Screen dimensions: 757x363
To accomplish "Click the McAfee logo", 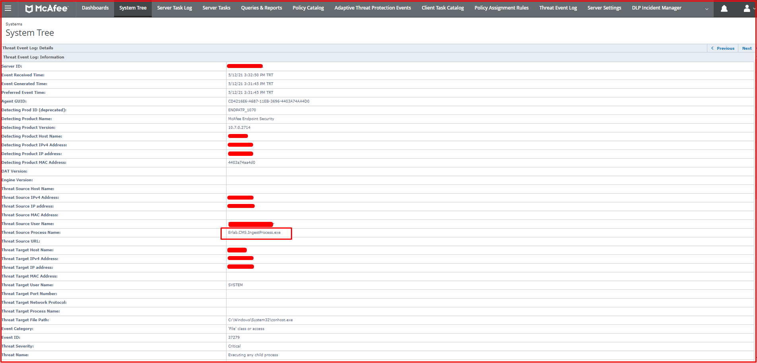I will pos(46,8).
